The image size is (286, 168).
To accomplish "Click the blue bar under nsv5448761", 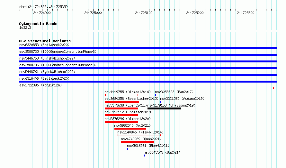I will tap(148, 75).
